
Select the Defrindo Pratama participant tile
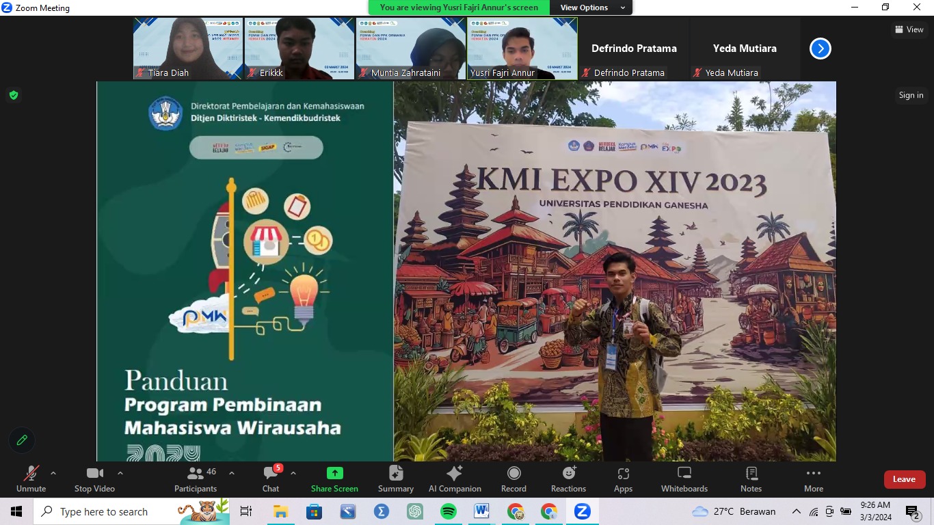[x=634, y=49]
